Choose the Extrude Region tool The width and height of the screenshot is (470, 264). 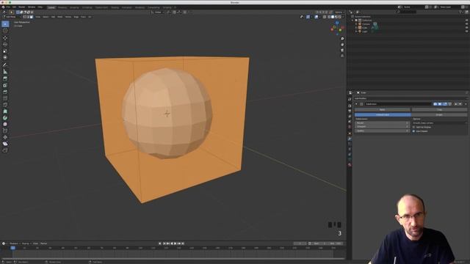(5, 78)
